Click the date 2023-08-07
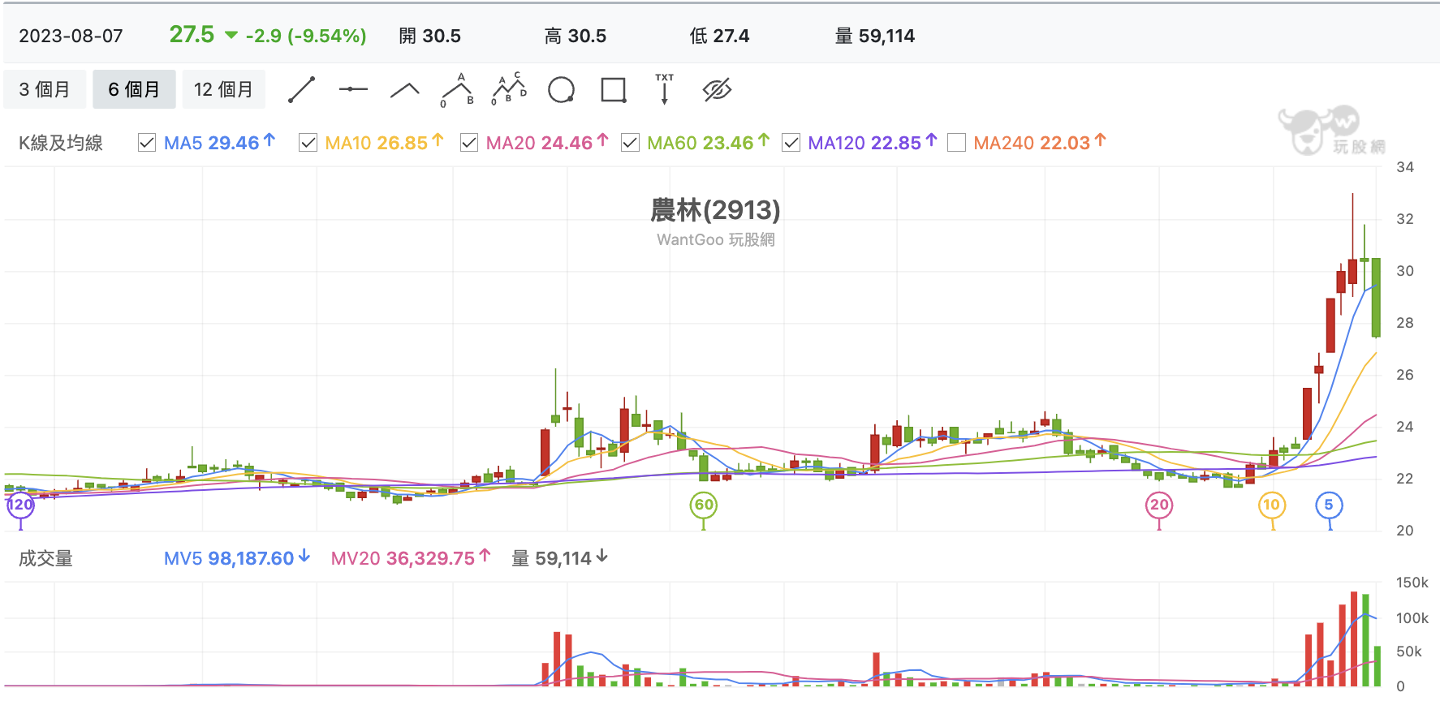Image resolution: width=1440 pixels, height=701 pixels. tap(71, 37)
